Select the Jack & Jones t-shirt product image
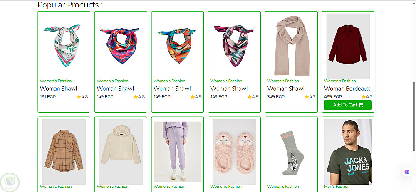416x192 pixels. (348, 152)
